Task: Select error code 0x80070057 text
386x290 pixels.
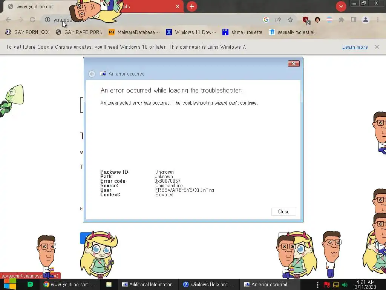Action: 167,181
